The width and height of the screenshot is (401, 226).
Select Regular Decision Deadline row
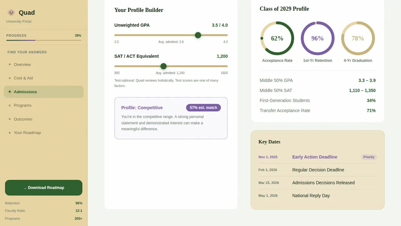pos(318,170)
